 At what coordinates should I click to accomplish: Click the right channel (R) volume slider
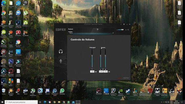click(105, 58)
